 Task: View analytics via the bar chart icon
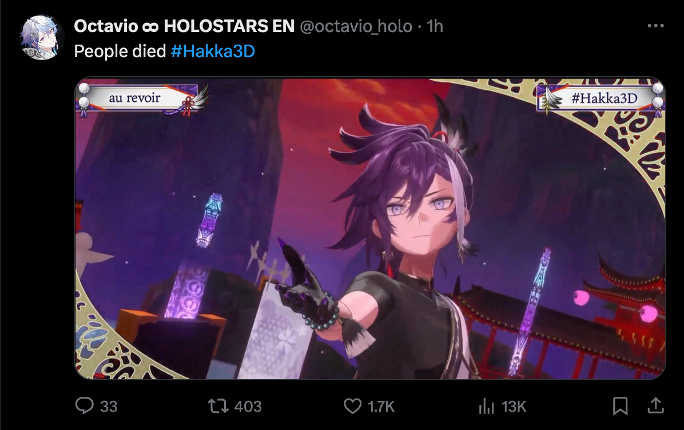point(486,406)
